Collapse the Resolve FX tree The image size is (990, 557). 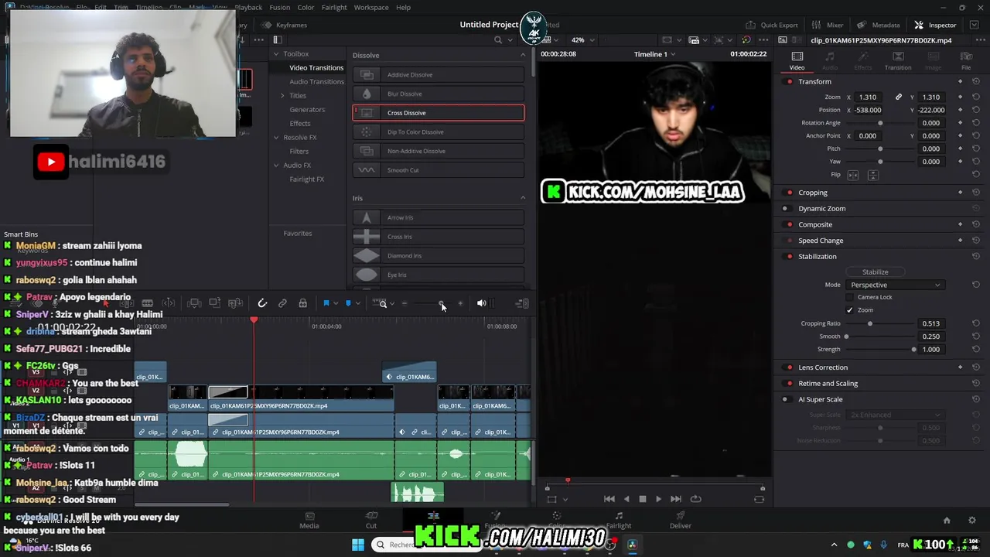point(276,138)
